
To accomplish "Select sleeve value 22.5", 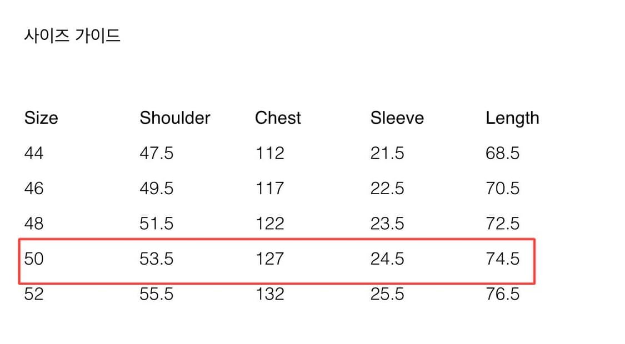I will click(x=387, y=188).
